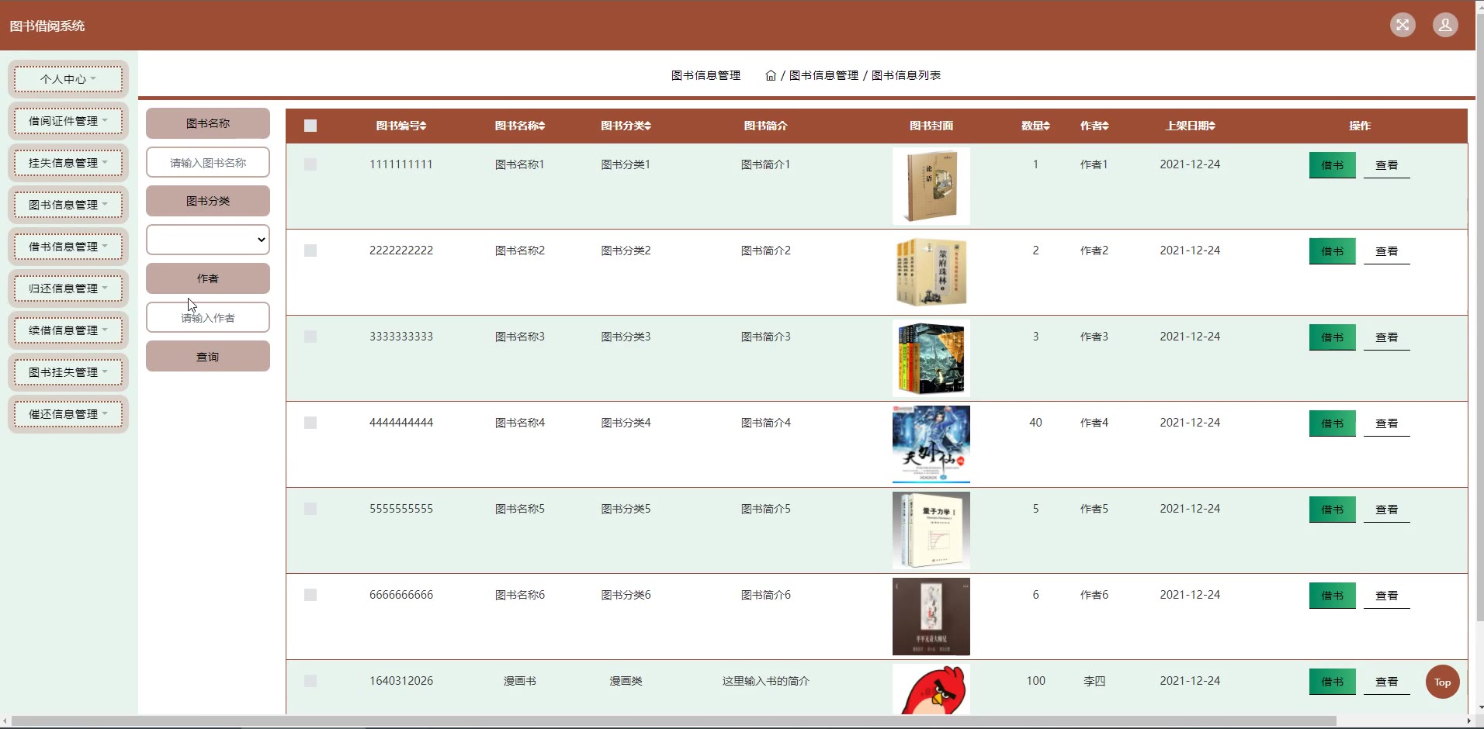Click the horizontal scrollbar at the bottom

tap(674, 721)
